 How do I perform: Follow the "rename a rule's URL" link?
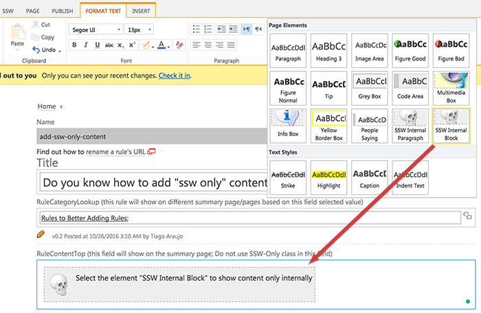pos(116,151)
